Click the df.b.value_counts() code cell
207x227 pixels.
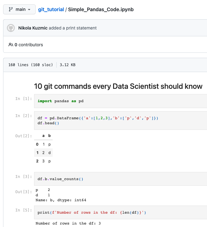[x=60, y=179]
